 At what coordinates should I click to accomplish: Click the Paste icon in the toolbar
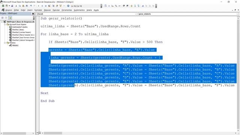[23, 6]
